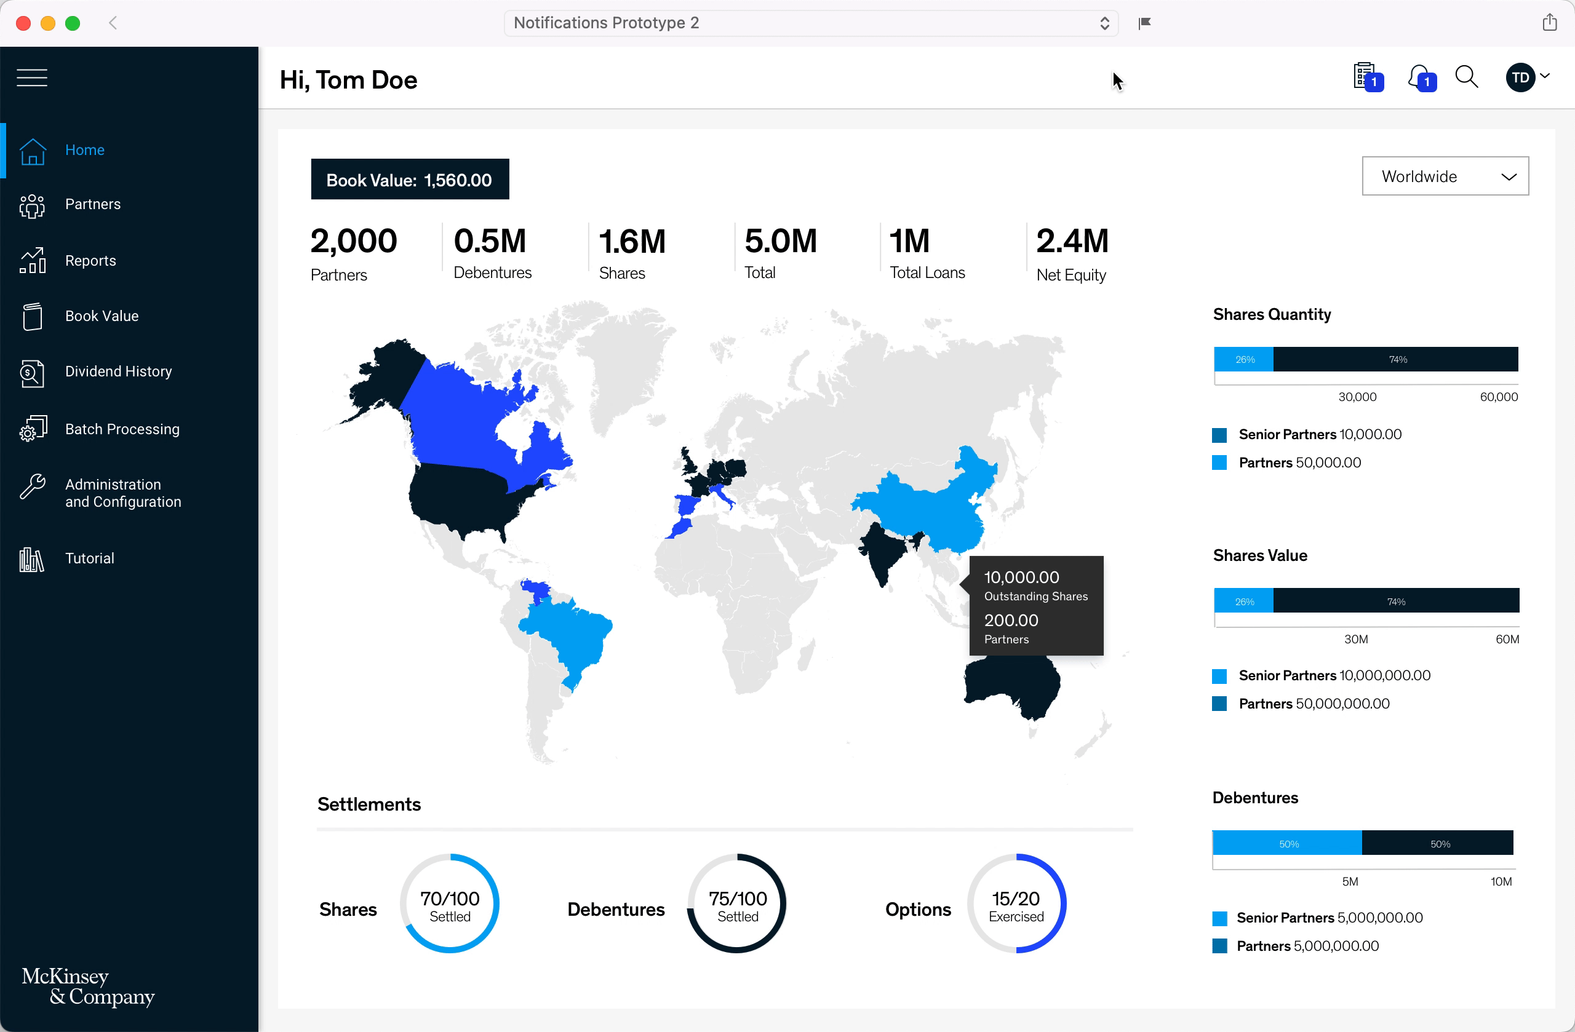The image size is (1575, 1032).
Task: Click the Reports chart icon
Action: point(32,261)
